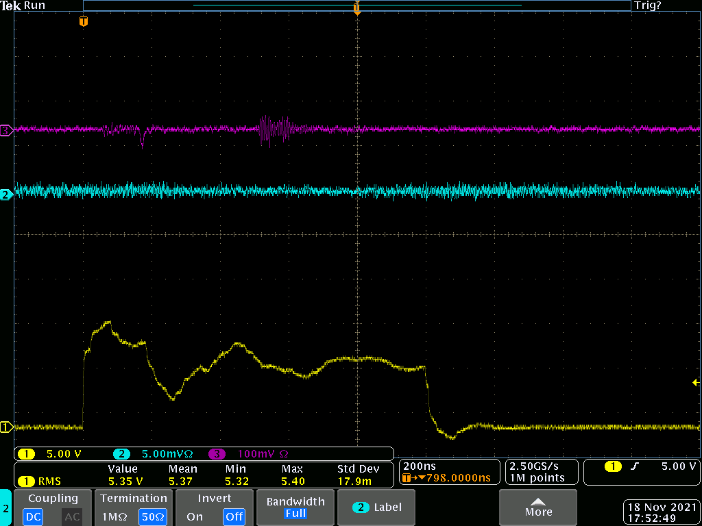702x526 pixels.
Task: Click the channel 3 magenta ground marker
Action: point(5,130)
